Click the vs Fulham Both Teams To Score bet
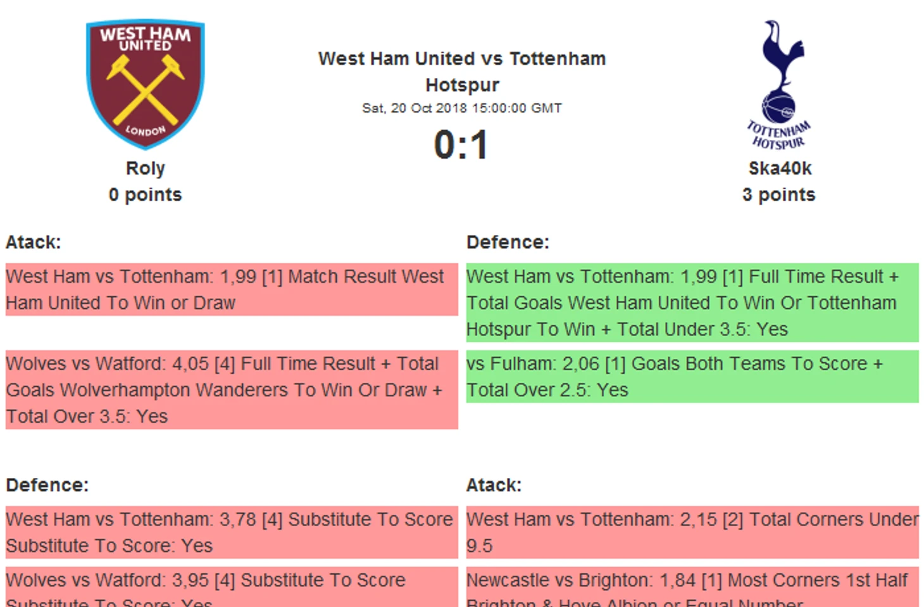Image resolution: width=924 pixels, height=607 pixels. point(692,377)
